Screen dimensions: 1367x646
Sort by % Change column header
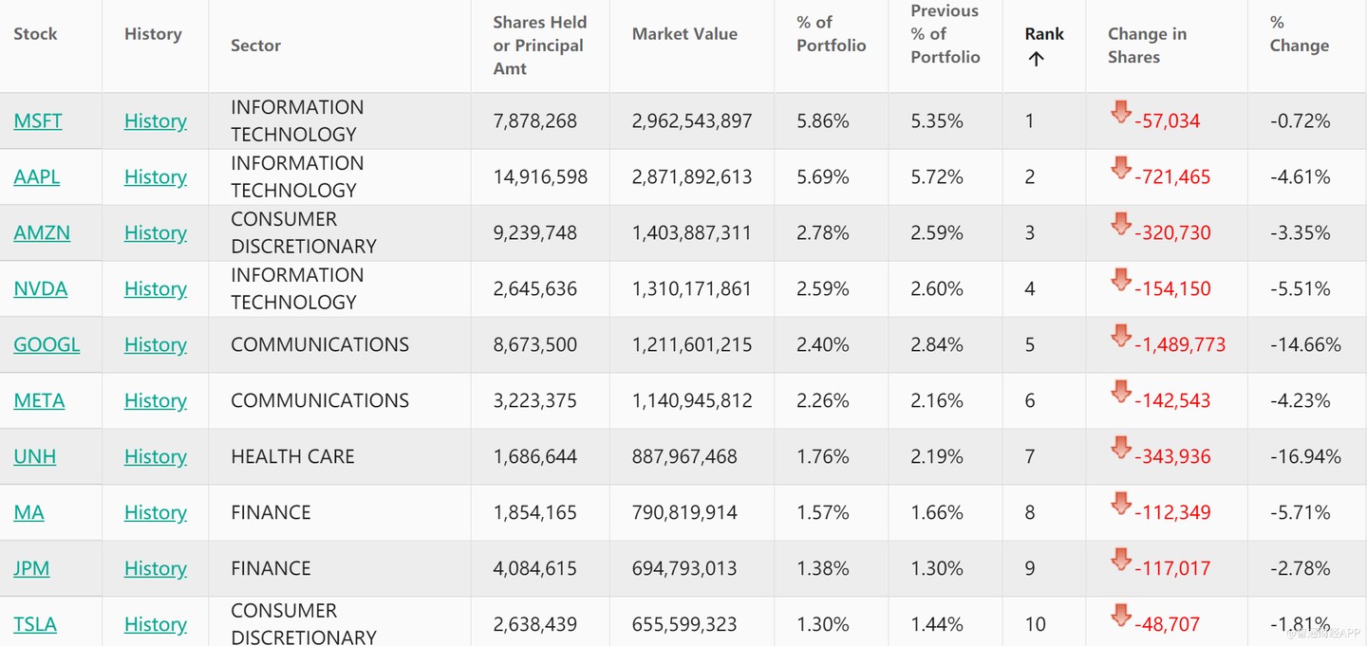(1299, 34)
